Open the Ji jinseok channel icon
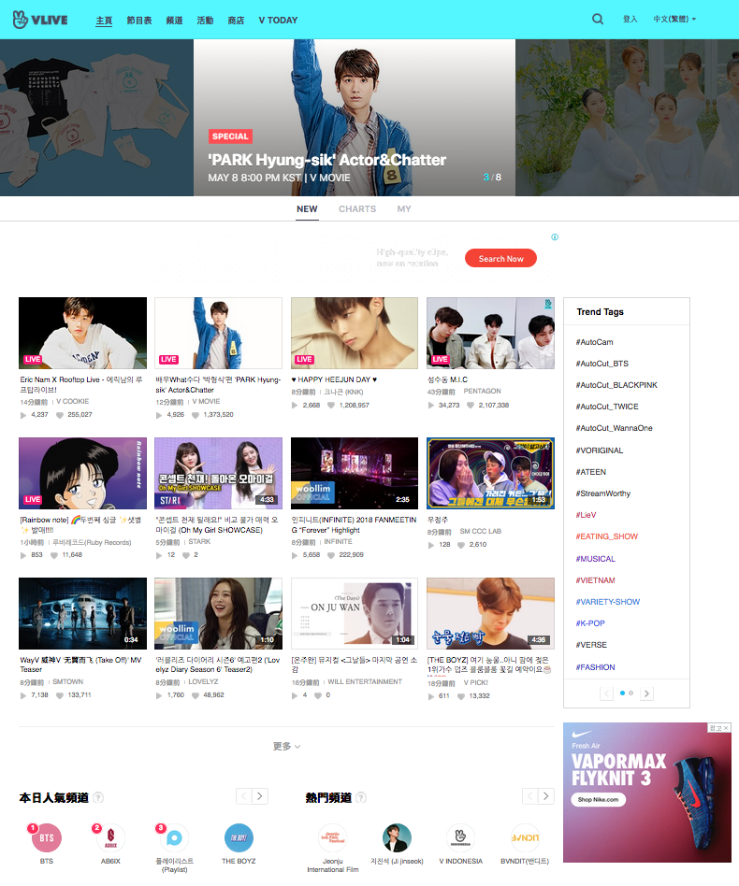 click(397, 838)
